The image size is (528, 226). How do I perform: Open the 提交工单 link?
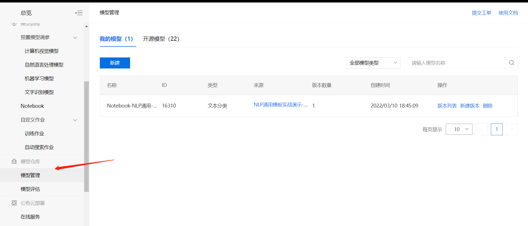pos(482,13)
